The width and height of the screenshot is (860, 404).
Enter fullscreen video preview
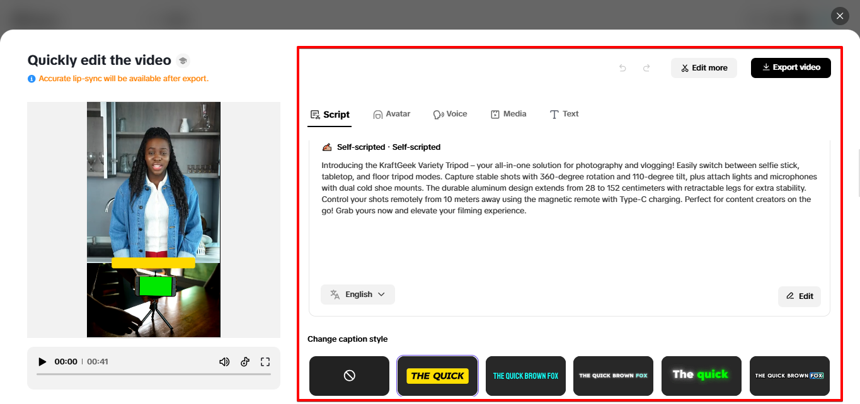point(265,362)
